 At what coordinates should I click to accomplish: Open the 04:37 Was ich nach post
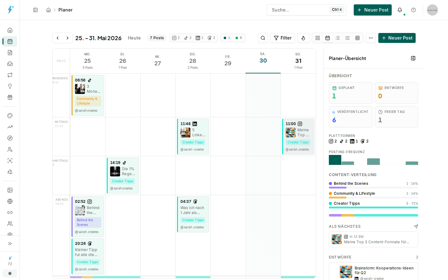pos(193,214)
